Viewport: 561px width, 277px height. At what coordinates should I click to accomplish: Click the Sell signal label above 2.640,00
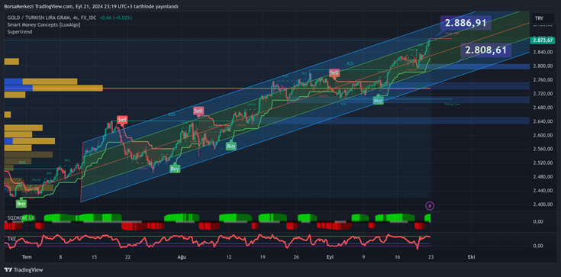(x=122, y=120)
